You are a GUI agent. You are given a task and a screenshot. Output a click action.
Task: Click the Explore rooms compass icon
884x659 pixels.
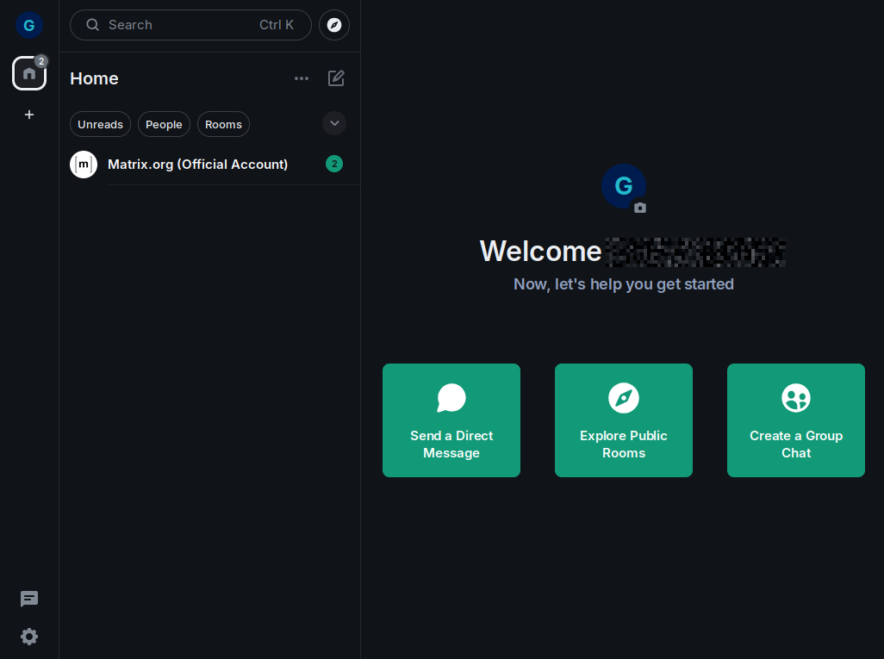point(334,25)
